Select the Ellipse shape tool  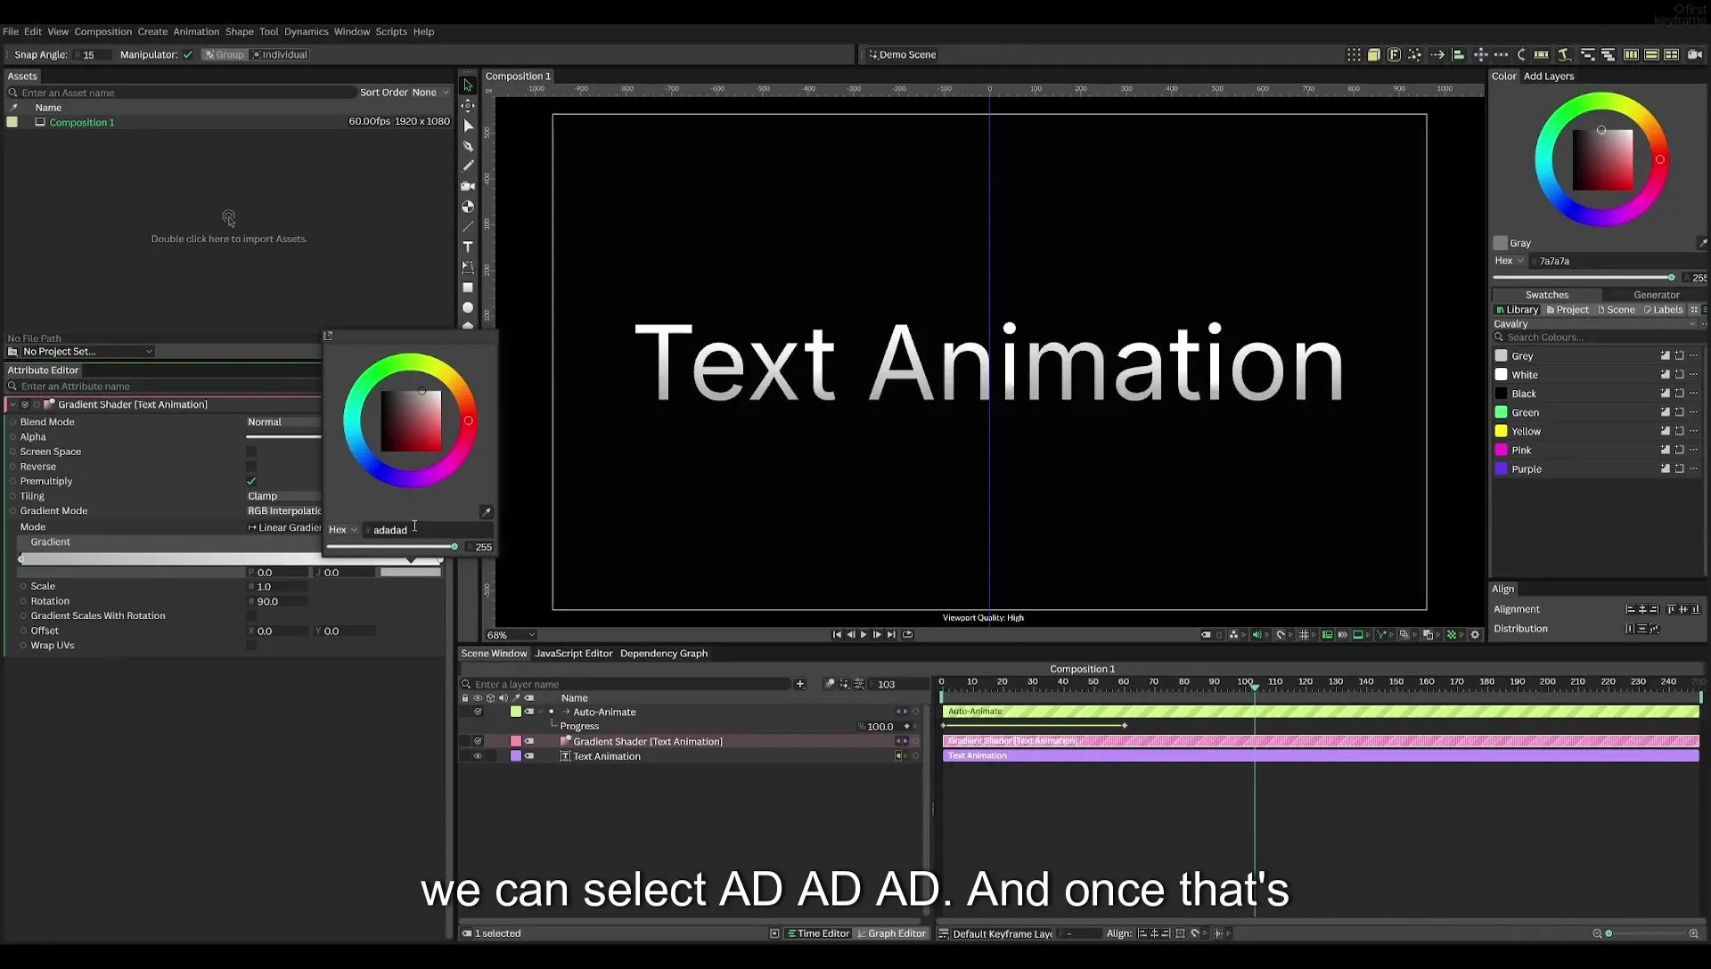(x=468, y=307)
